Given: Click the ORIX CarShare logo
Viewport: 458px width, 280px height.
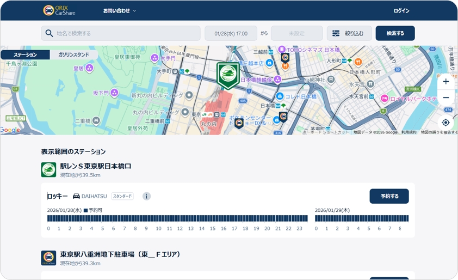Looking at the screenshot, I should coord(59,10).
